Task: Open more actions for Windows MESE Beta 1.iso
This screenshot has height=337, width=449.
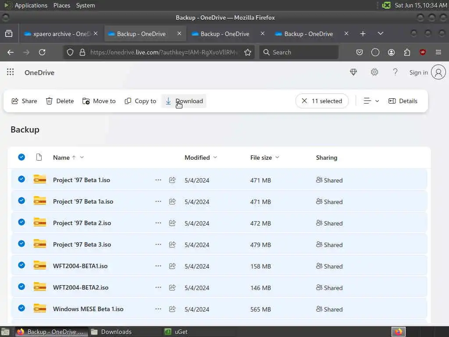Action: (158, 309)
